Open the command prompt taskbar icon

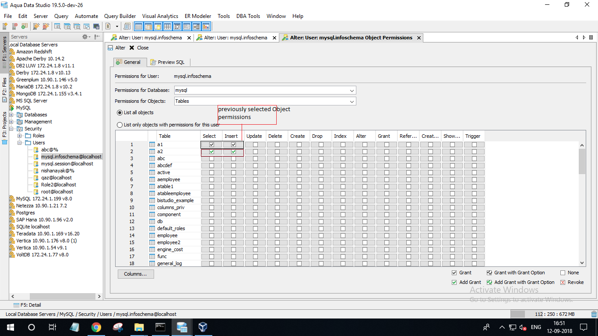pos(160,327)
